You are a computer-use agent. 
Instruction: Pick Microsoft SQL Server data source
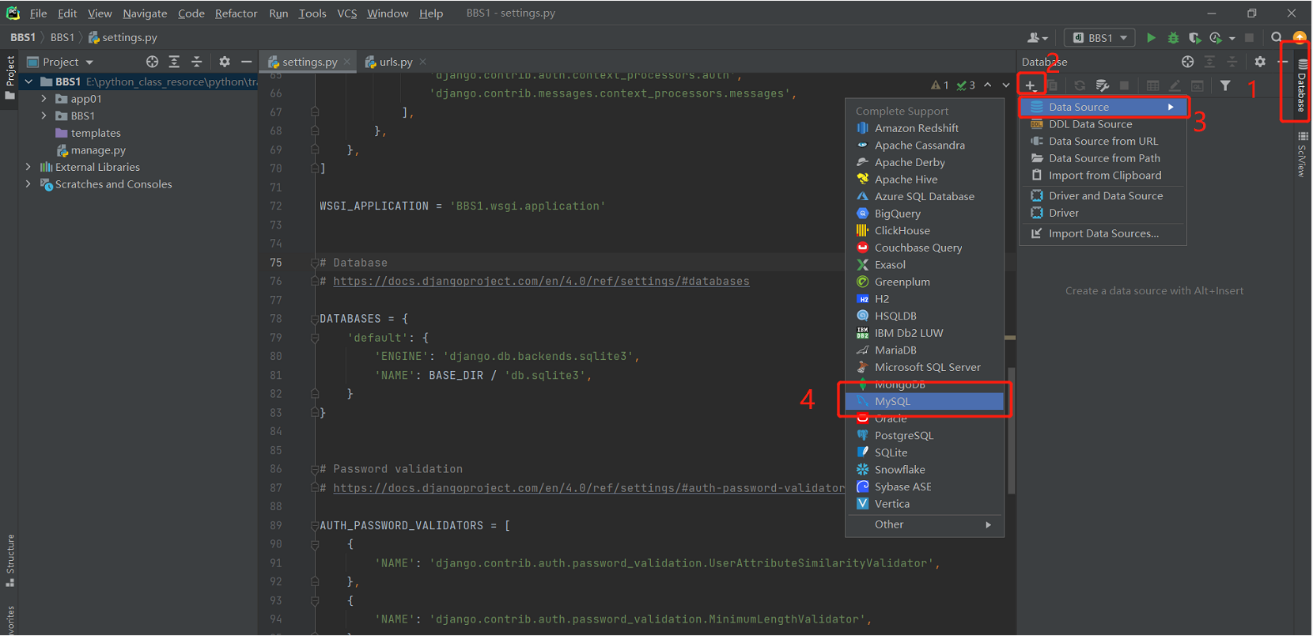(925, 367)
